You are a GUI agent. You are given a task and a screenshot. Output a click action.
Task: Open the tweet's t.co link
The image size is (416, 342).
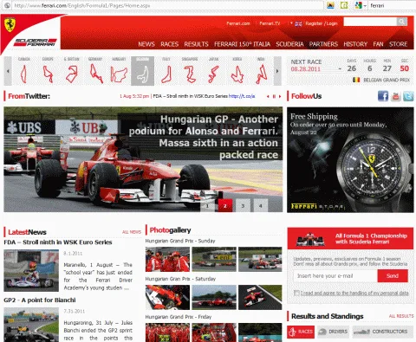pos(242,96)
